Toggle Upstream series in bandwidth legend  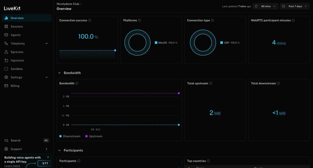tap(94, 136)
